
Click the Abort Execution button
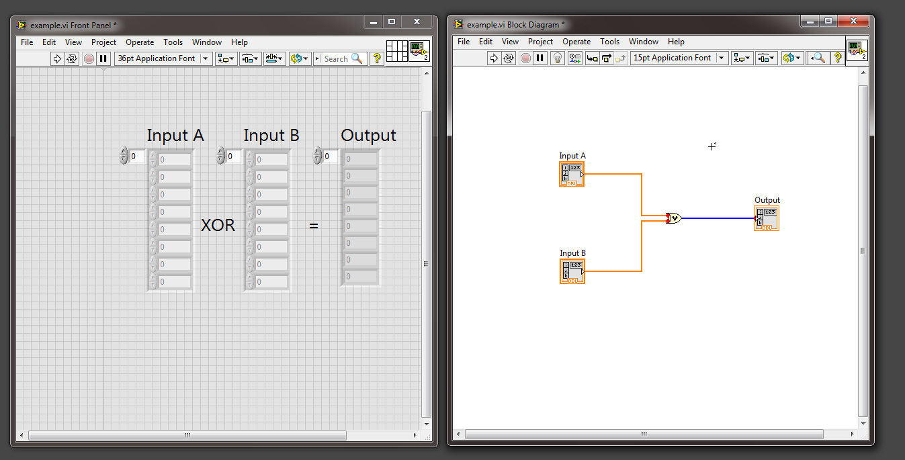(x=88, y=58)
